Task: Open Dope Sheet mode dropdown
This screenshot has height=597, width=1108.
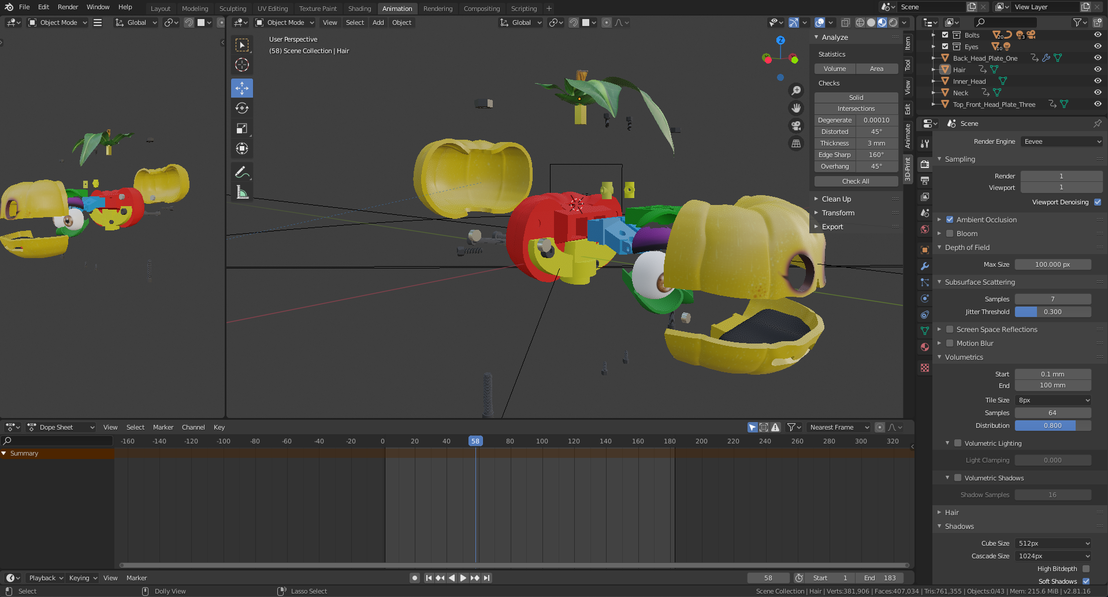Action: point(61,427)
